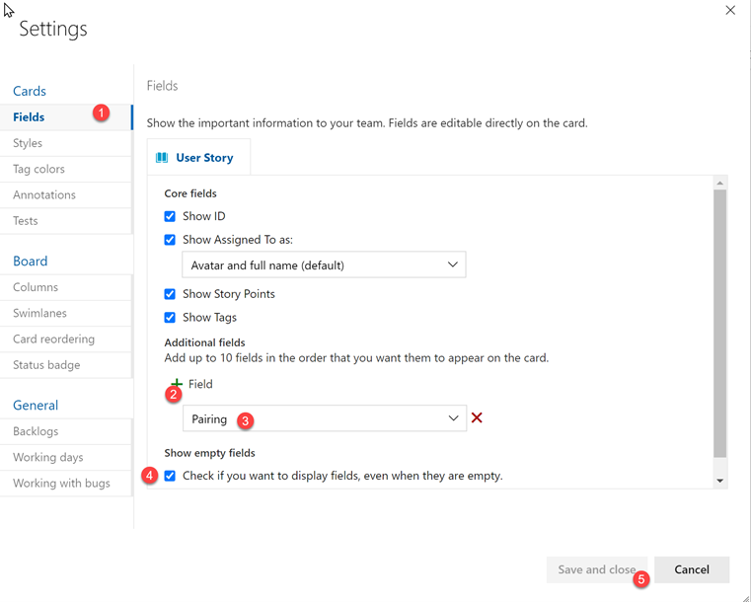This screenshot has height=602, width=751.
Task: Open Backlogs general settings
Action: tap(66, 431)
